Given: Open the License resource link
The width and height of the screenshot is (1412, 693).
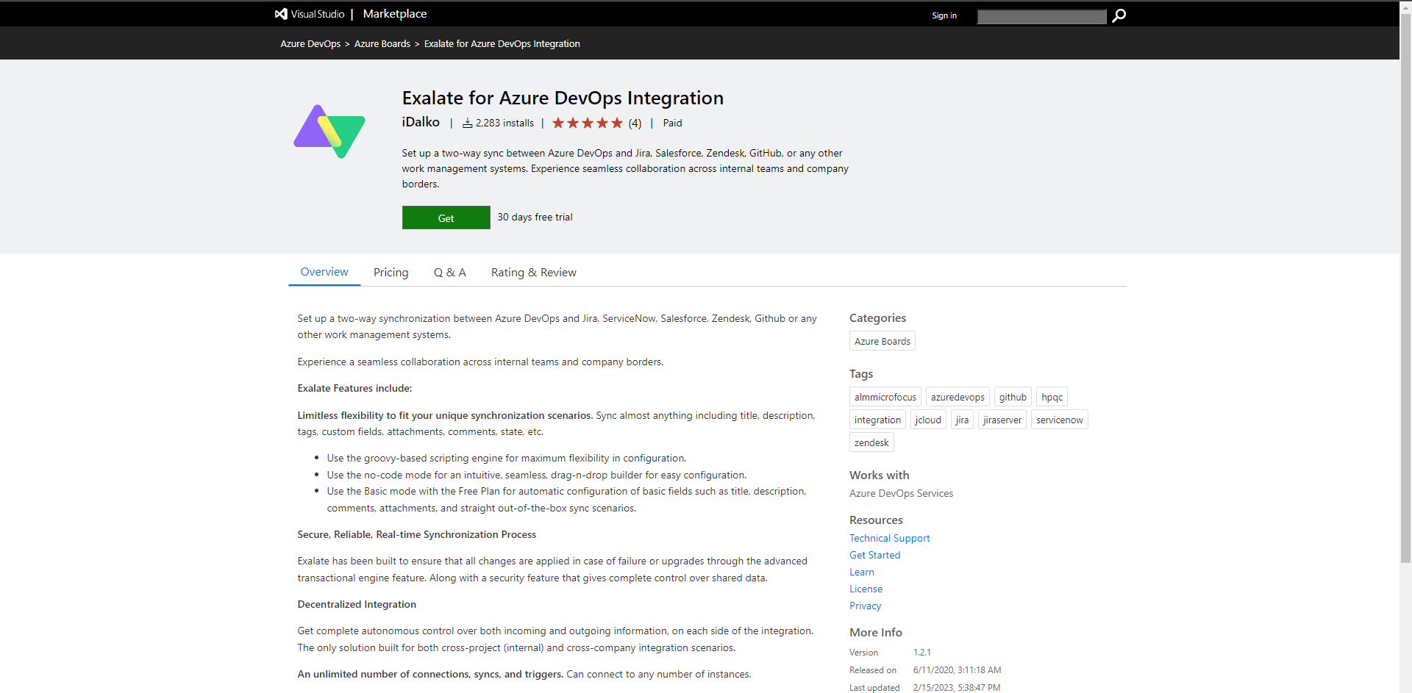Looking at the screenshot, I should (866, 588).
